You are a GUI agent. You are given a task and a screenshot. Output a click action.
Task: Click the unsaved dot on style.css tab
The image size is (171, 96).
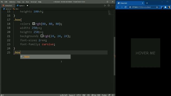(x=27, y=6)
